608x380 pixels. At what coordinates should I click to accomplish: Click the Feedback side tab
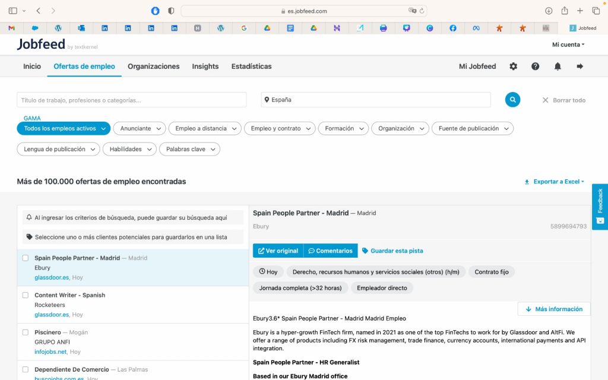pyautogui.click(x=600, y=207)
